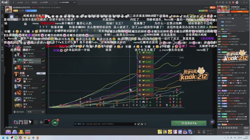Select the yellow pointing-hand gift icon
This screenshot has height=140, width=250.
click(160, 132)
